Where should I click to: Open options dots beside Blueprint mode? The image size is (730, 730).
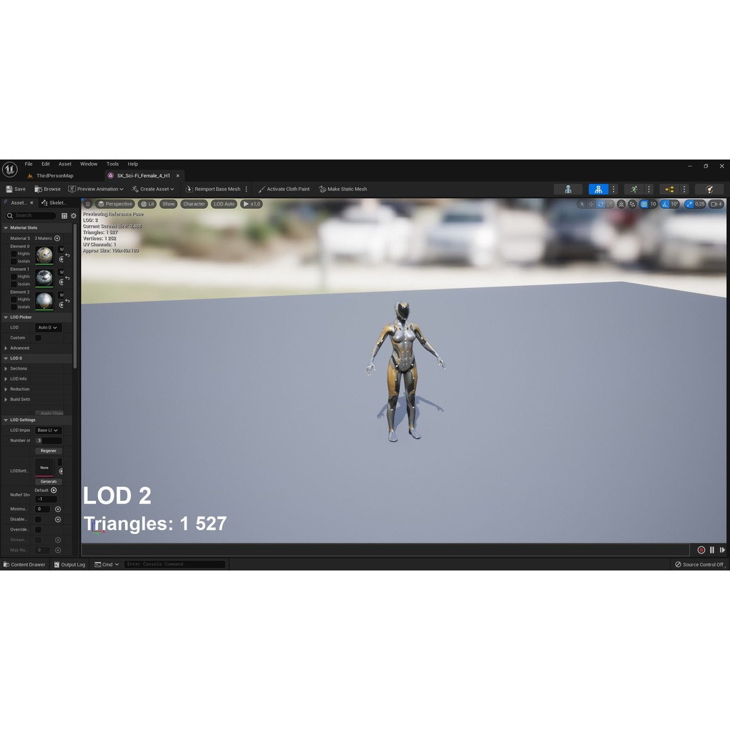point(684,189)
